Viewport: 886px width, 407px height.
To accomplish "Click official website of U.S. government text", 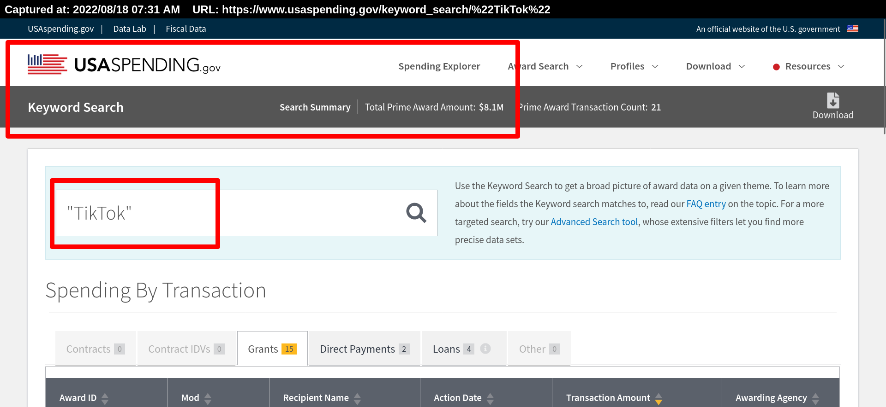I will [x=768, y=29].
